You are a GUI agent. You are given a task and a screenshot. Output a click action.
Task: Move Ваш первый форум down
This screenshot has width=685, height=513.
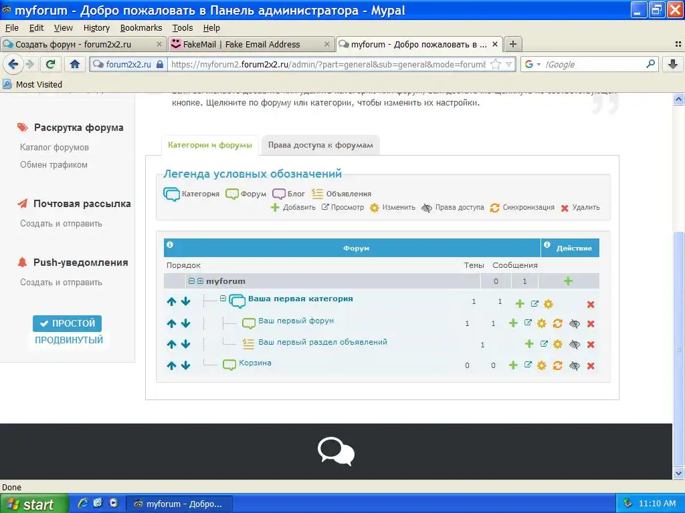click(x=186, y=323)
